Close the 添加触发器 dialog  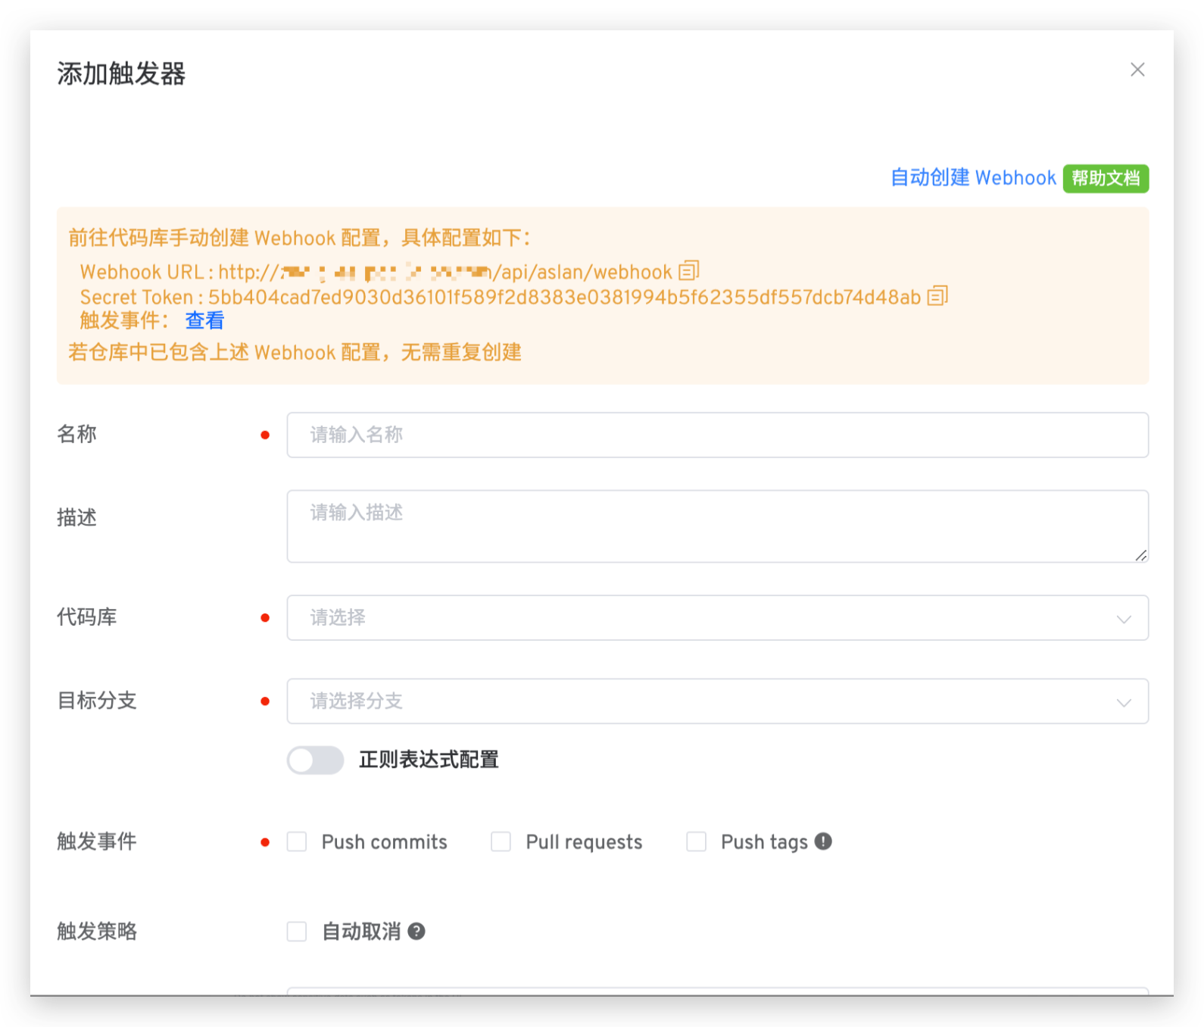click(x=1137, y=70)
